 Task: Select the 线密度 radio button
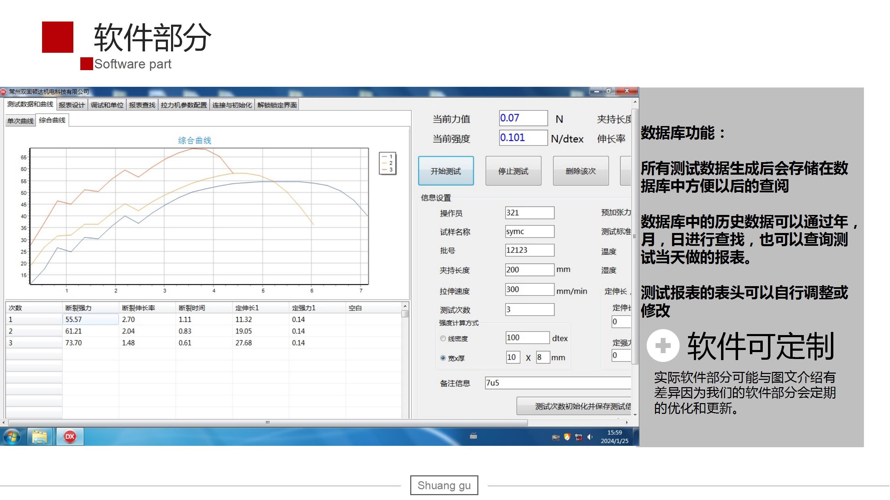coord(443,338)
